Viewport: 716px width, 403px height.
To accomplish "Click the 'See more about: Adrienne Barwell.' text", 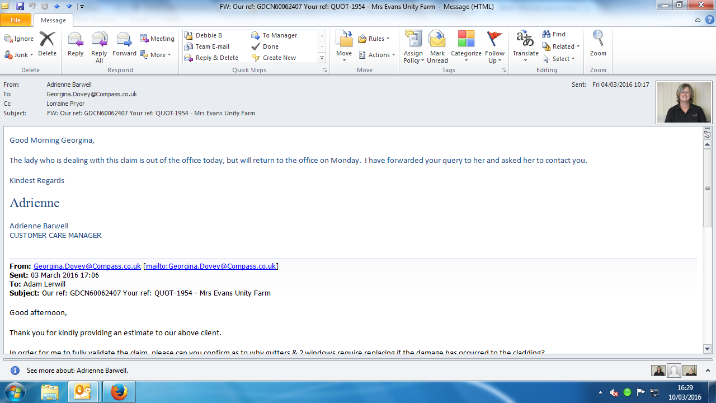I will pos(78,371).
